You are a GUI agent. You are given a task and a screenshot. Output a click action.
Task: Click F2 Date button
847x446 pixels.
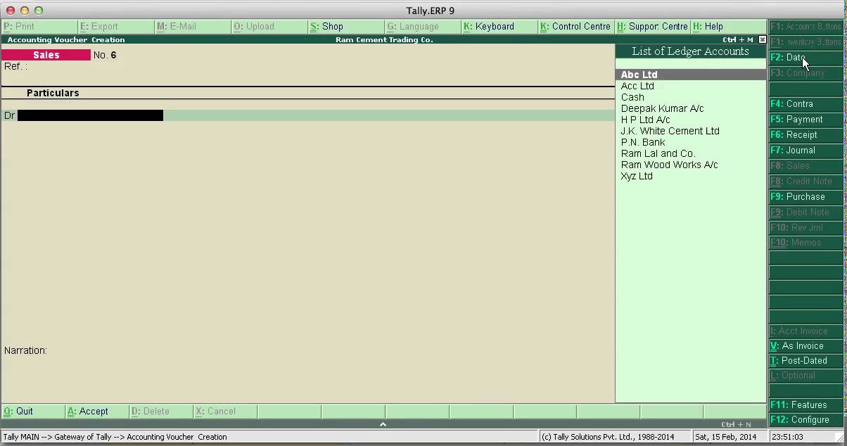click(805, 58)
